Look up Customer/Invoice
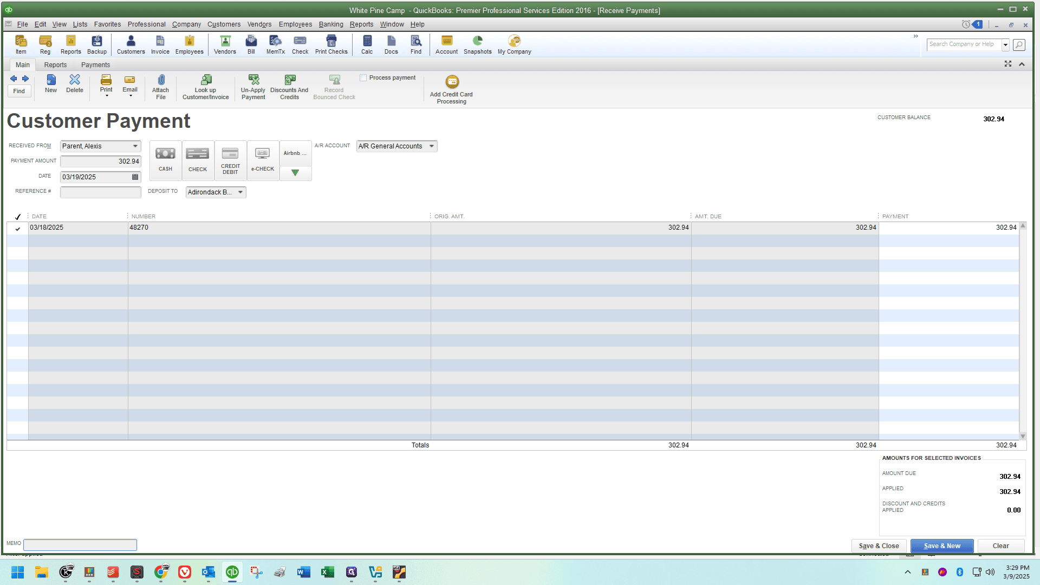This screenshot has height=585, width=1040. (x=206, y=87)
